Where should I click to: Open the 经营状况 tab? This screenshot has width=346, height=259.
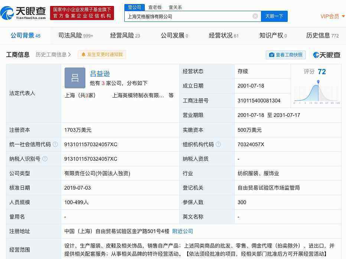(x=224, y=36)
